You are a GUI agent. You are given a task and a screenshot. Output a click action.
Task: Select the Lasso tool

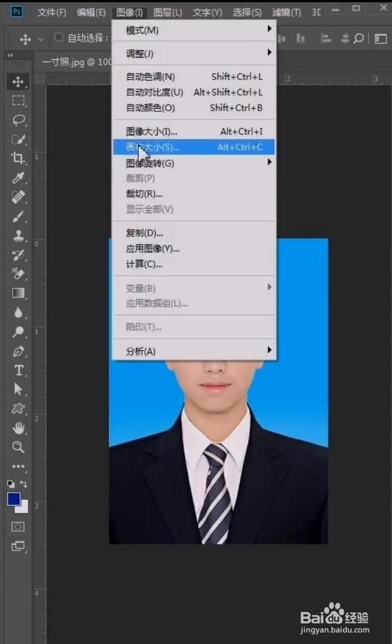(x=18, y=120)
